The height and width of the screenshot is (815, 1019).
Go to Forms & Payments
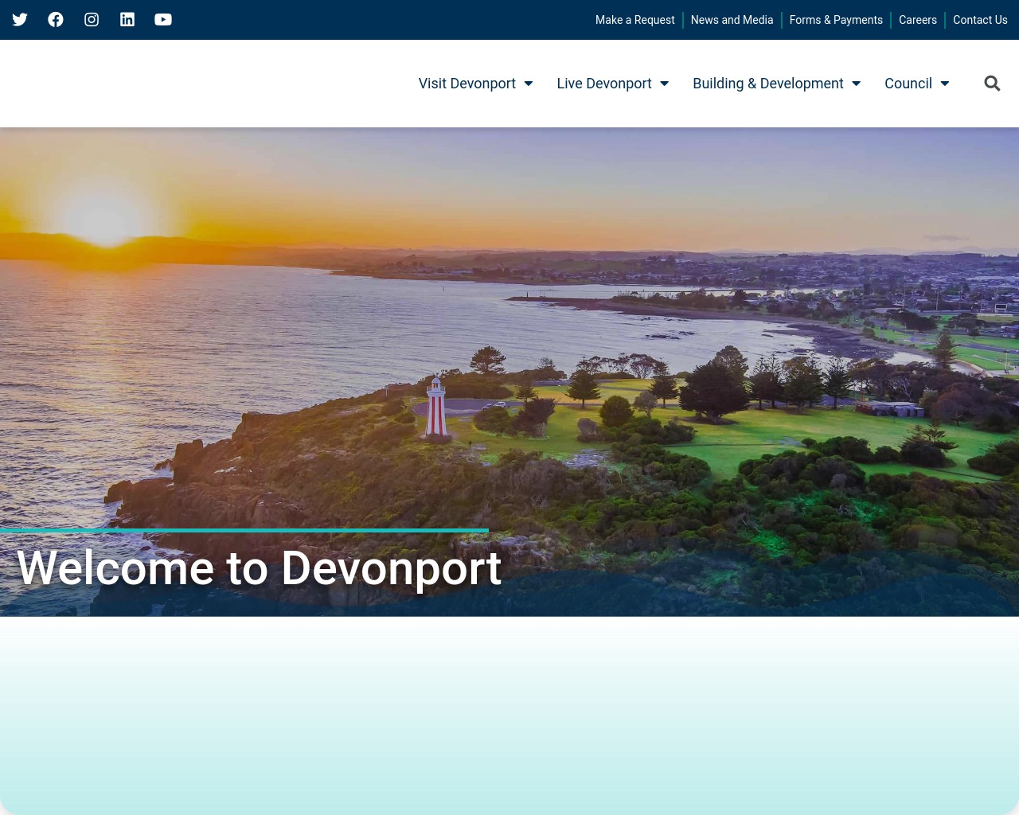click(x=836, y=20)
